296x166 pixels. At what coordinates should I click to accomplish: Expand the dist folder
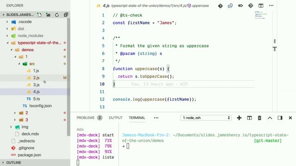tap(7, 29)
